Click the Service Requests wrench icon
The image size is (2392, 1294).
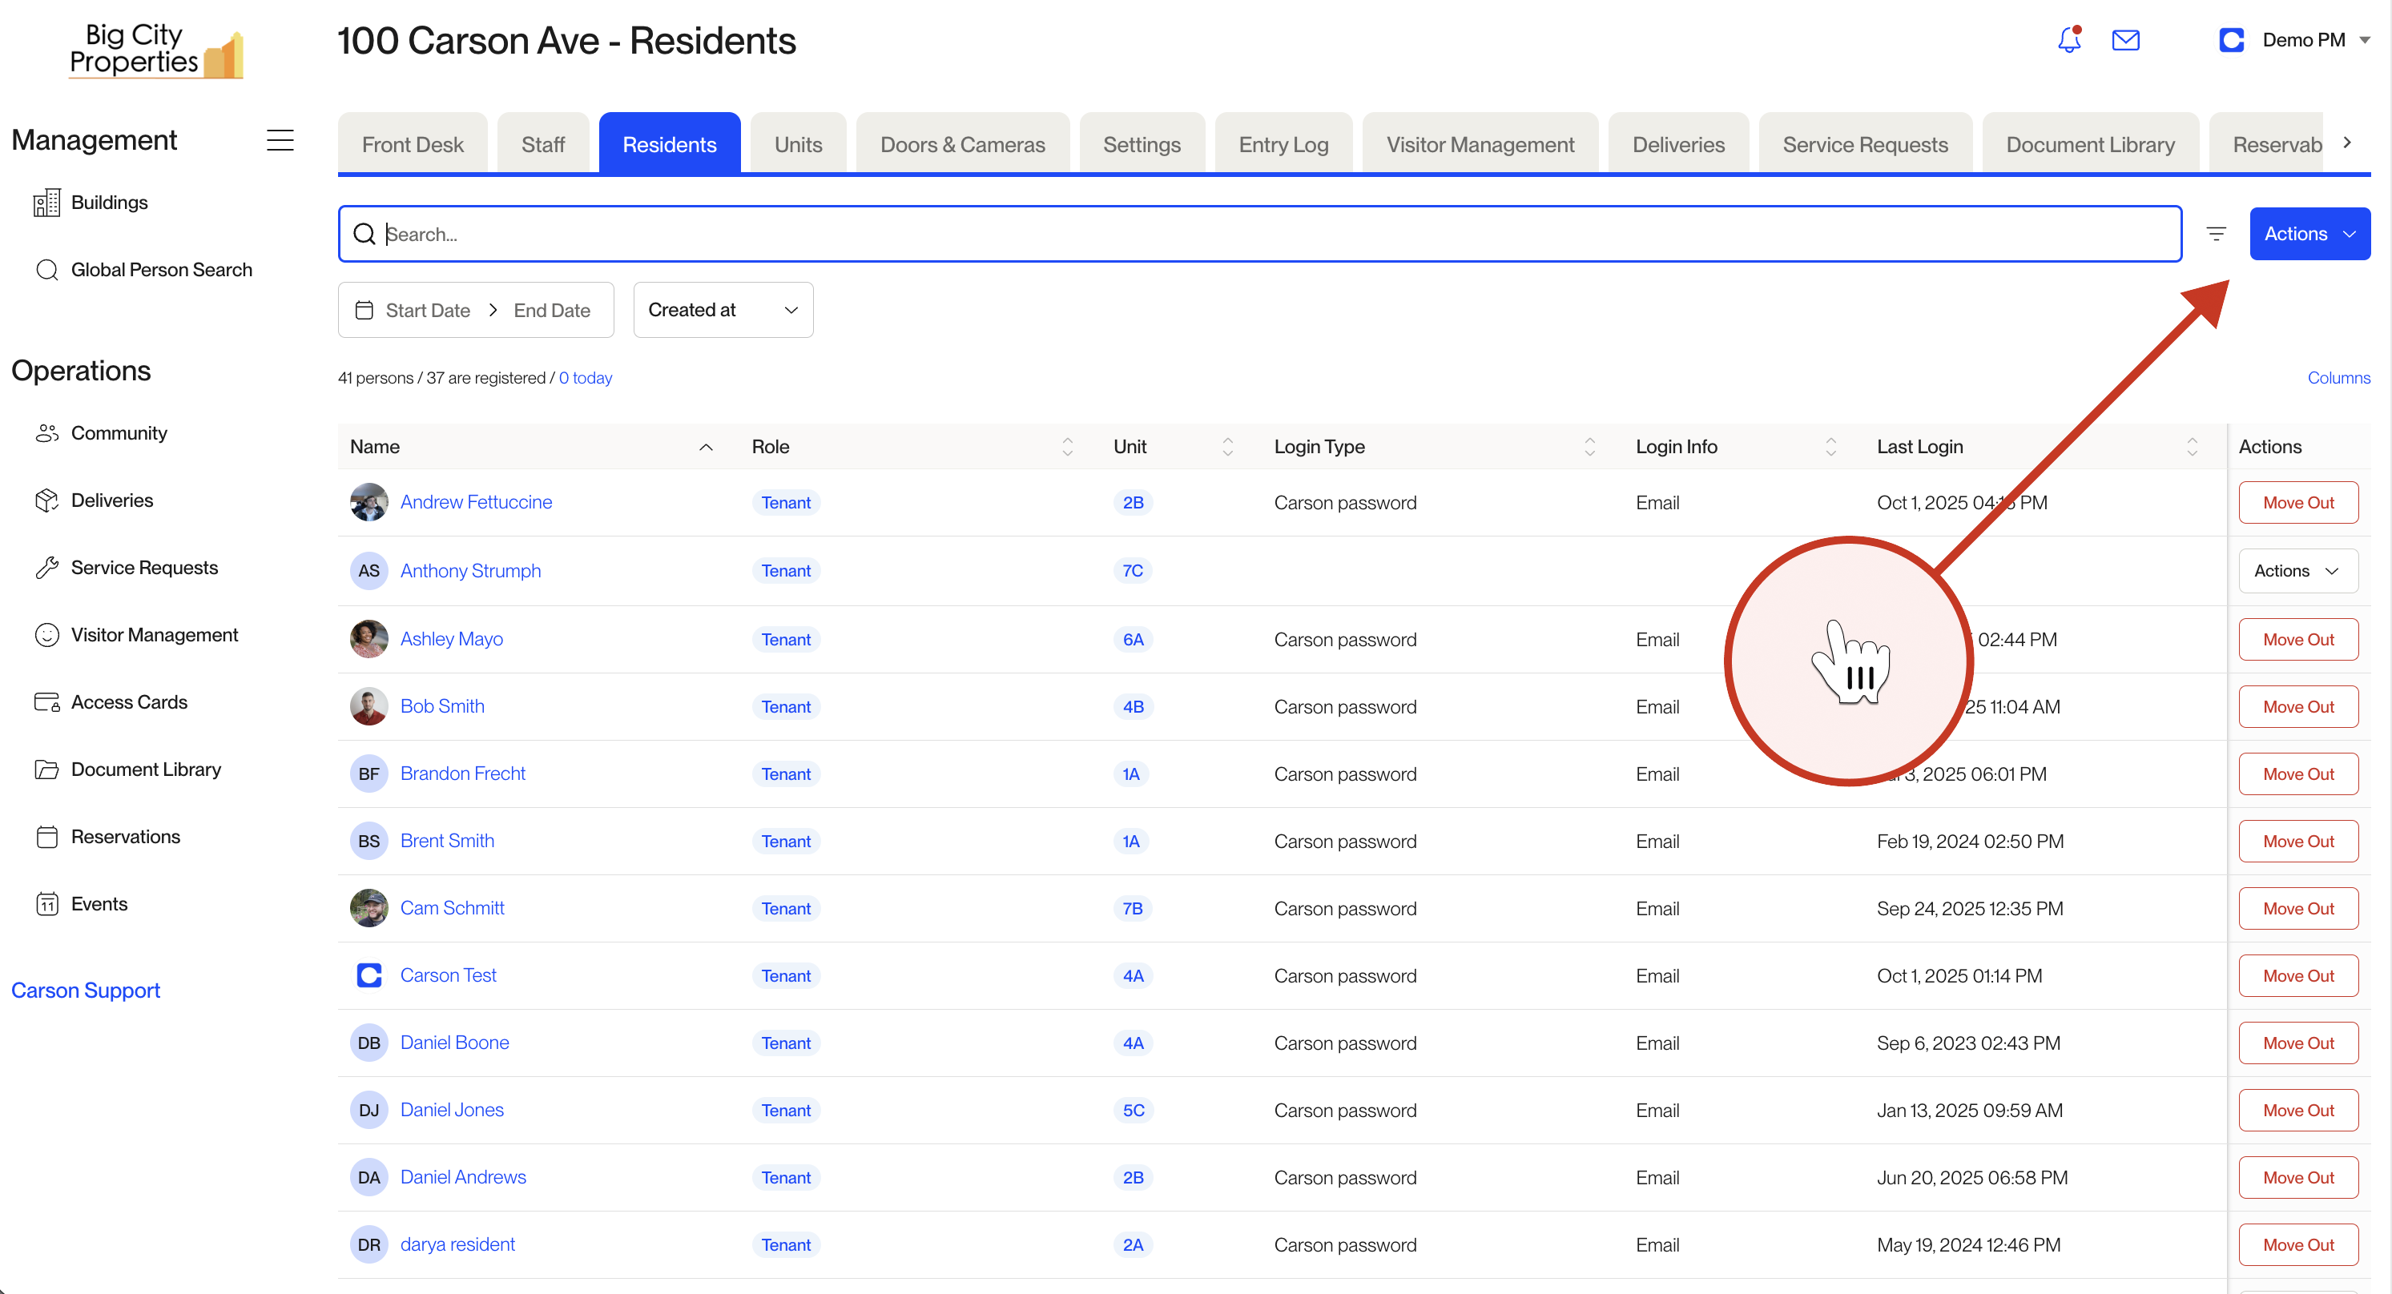[46, 568]
